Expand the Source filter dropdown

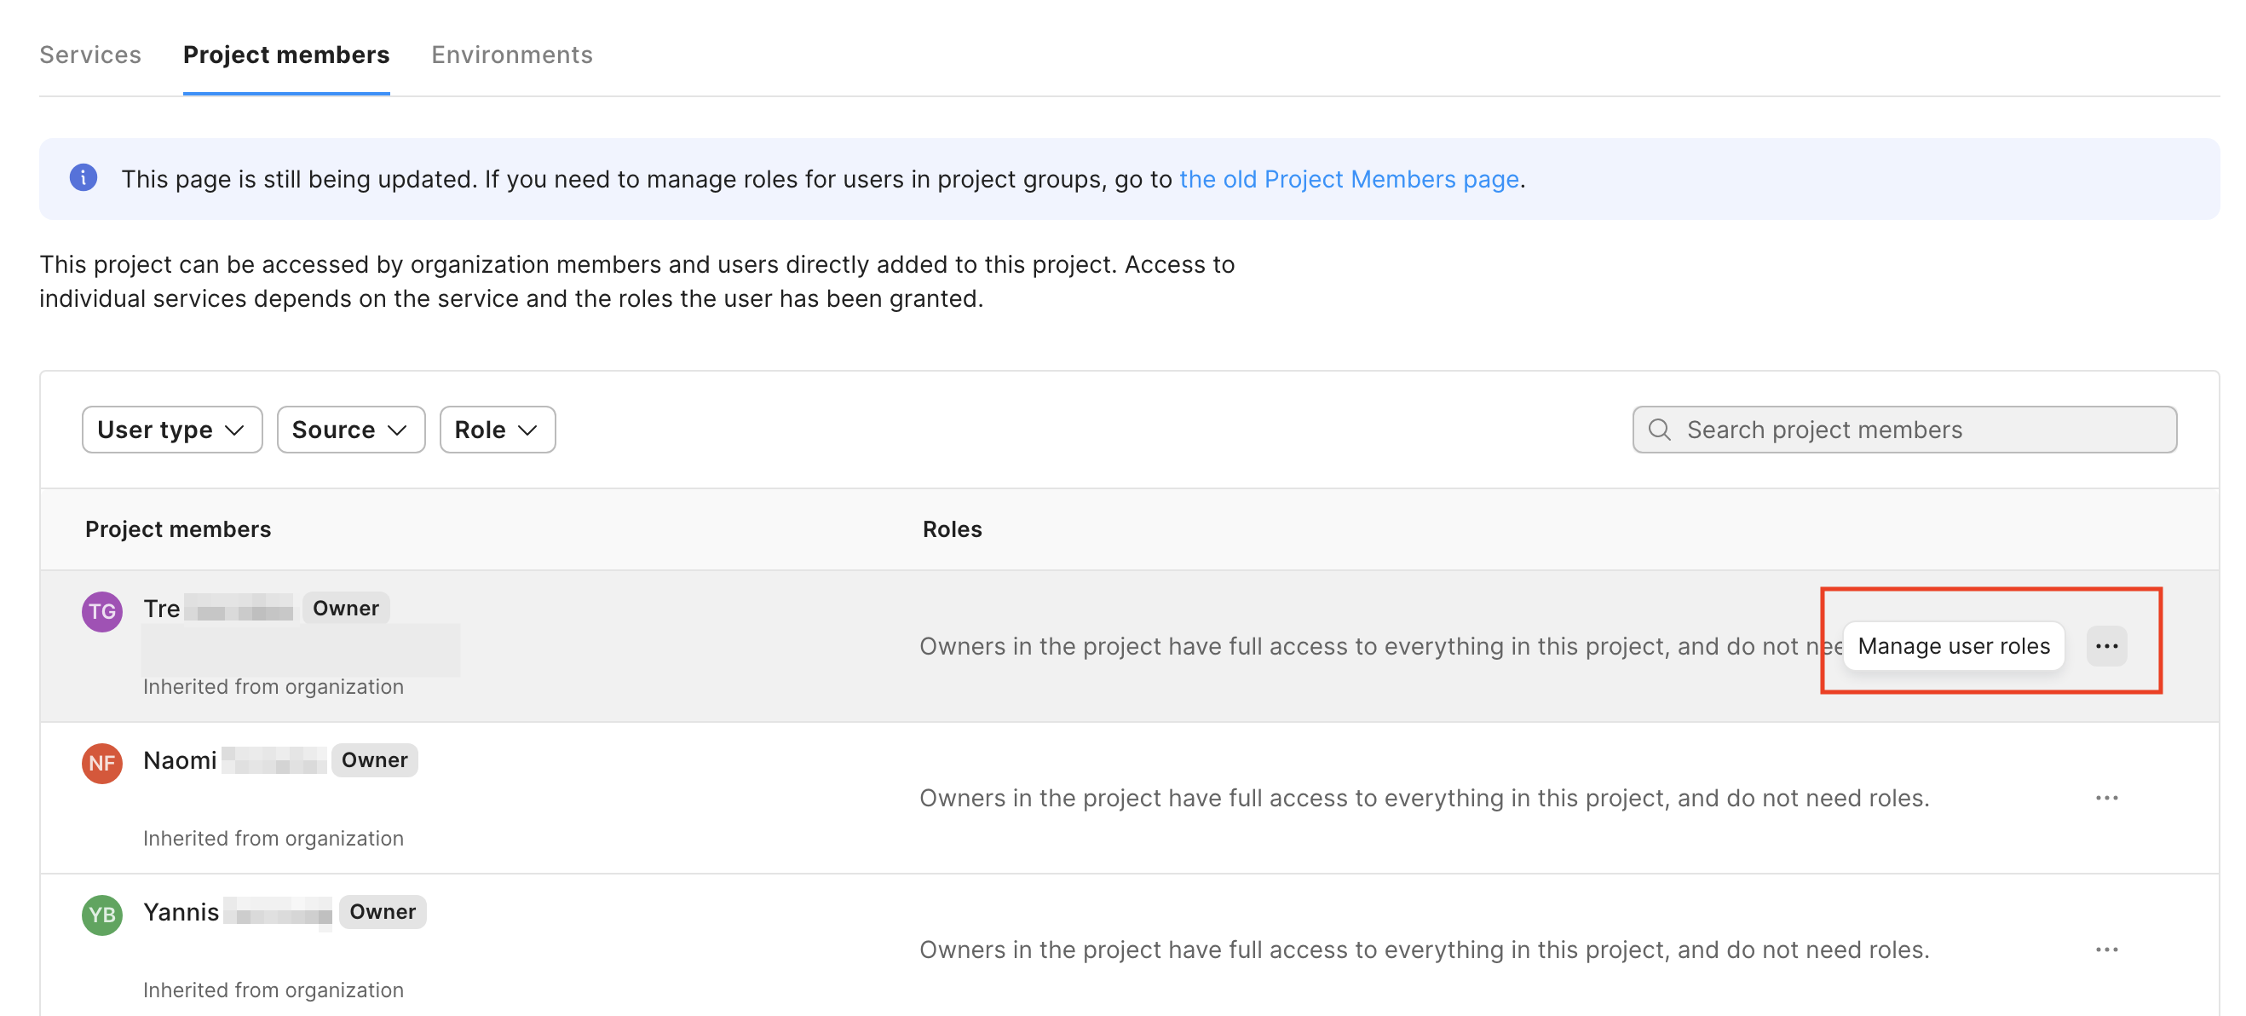coord(350,430)
